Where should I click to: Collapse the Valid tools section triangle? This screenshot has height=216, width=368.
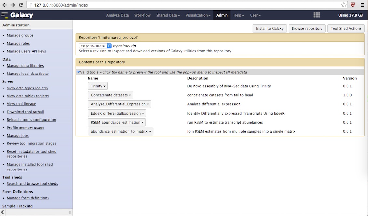[78, 72]
